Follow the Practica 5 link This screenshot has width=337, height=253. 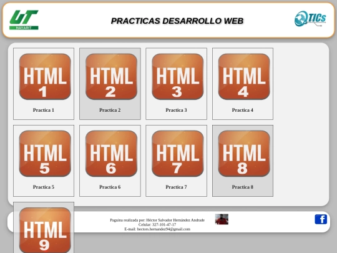pos(44,187)
